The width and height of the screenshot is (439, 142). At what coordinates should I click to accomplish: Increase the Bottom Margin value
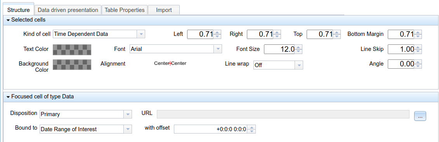[x=418, y=32]
